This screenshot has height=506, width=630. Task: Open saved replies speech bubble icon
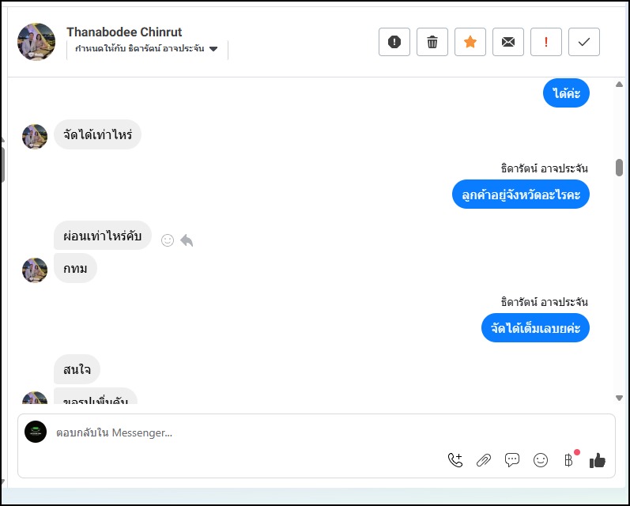click(x=512, y=460)
